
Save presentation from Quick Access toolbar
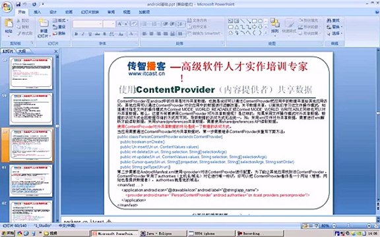[18, 4]
